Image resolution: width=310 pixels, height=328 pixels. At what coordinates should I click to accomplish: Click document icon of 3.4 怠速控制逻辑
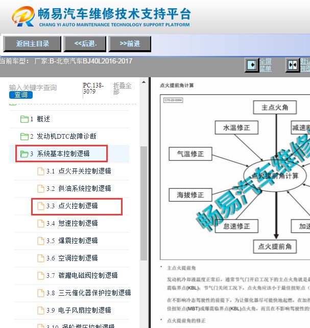pos(41,224)
